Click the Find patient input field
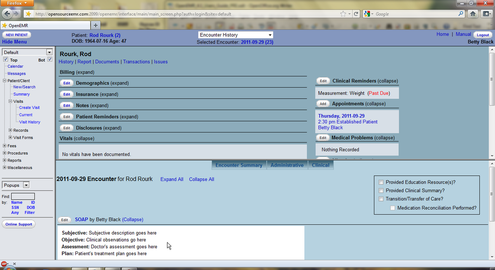Image resolution: width=495 pixels, height=270 pixels. 23,196
